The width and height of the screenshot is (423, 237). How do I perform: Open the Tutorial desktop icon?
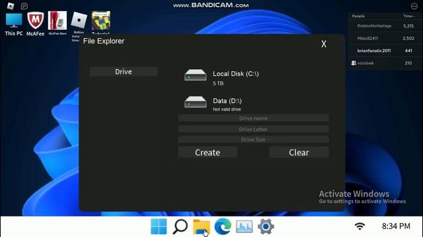coord(100,22)
